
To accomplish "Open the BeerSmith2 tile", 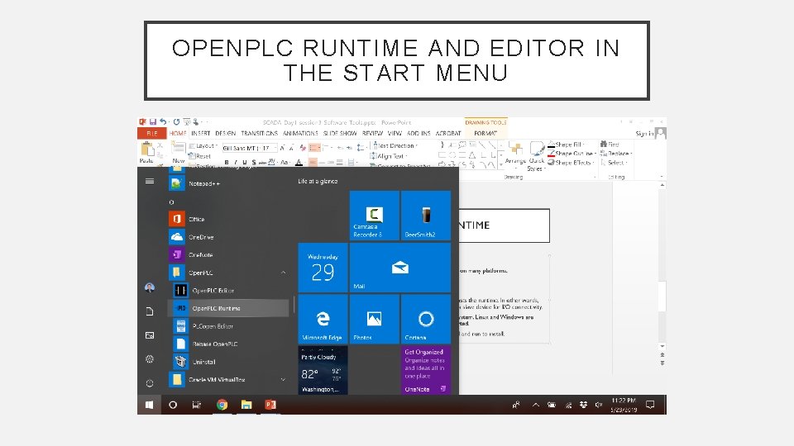I will pos(426,215).
